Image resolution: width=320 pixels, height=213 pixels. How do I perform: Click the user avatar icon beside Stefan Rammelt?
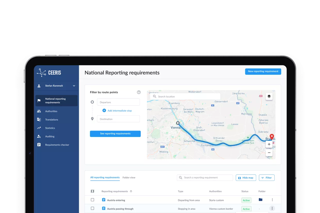coord(39,86)
